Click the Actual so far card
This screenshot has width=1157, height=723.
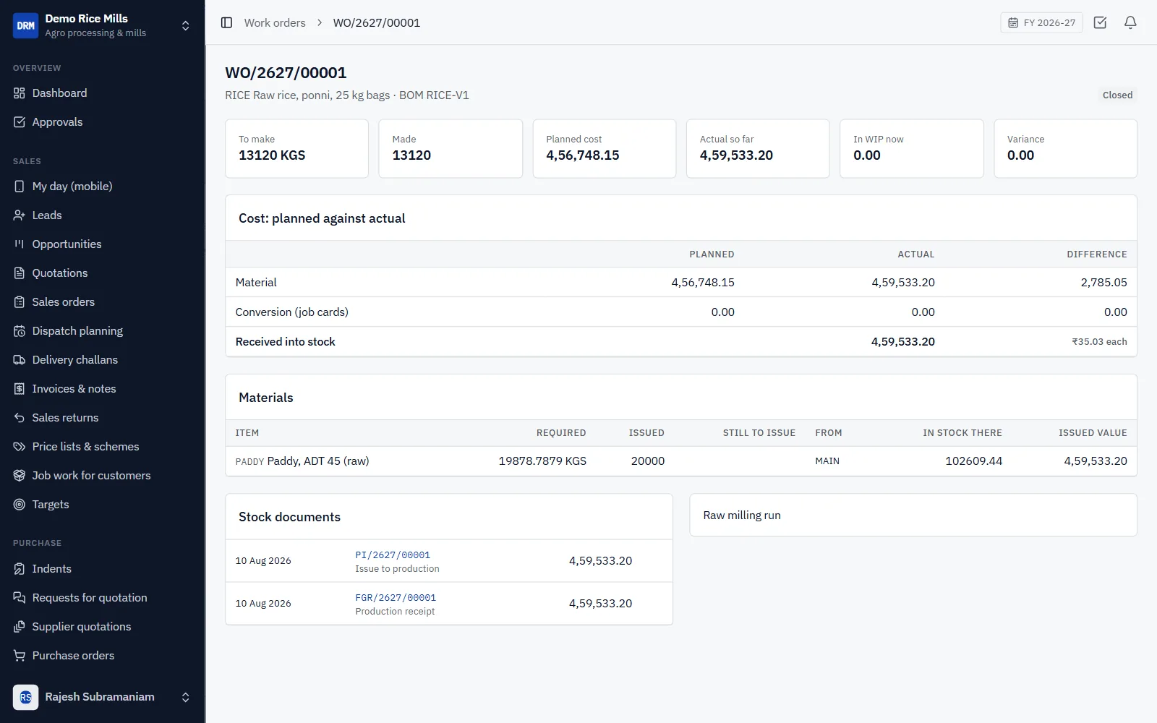point(758,148)
